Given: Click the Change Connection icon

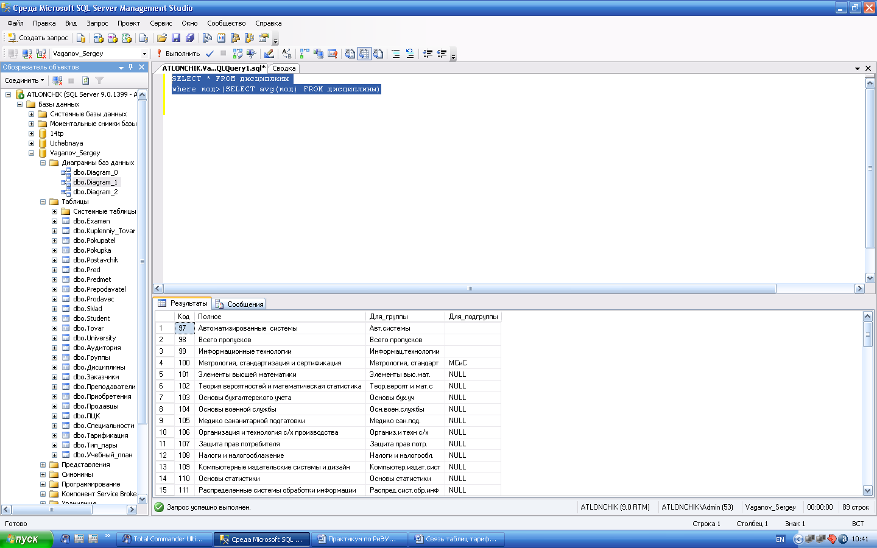Looking at the screenshot, I should pos(41,54).
